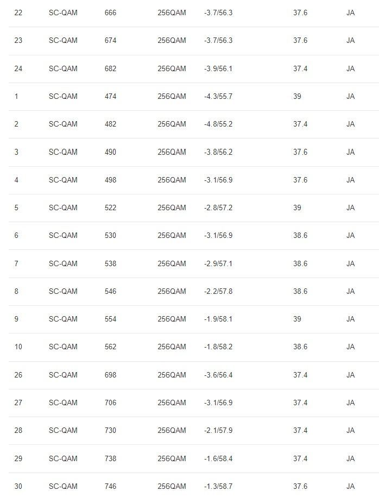The image size is (379, 497).
Task: Click frequency 498 in the table
Action: [x=110, y=180]
